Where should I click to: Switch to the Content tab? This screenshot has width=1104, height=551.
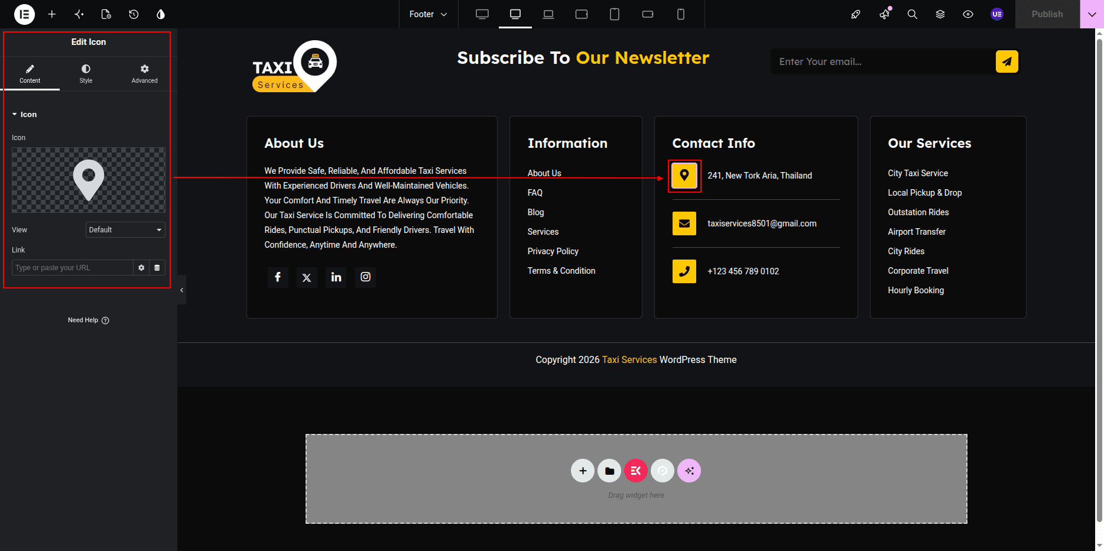(x=30, y=74)
